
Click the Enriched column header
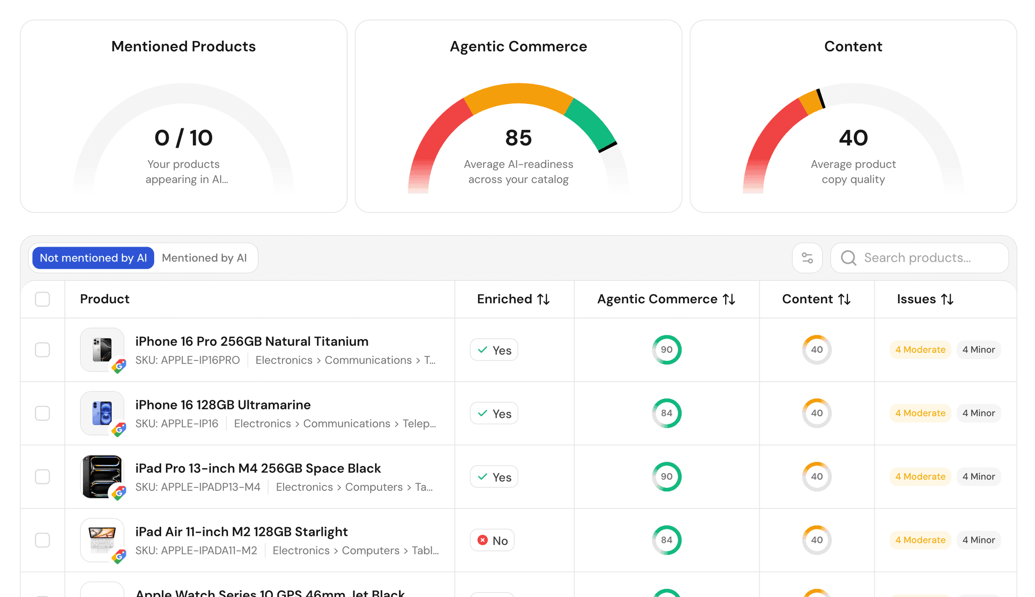click(x=513, y=299)
